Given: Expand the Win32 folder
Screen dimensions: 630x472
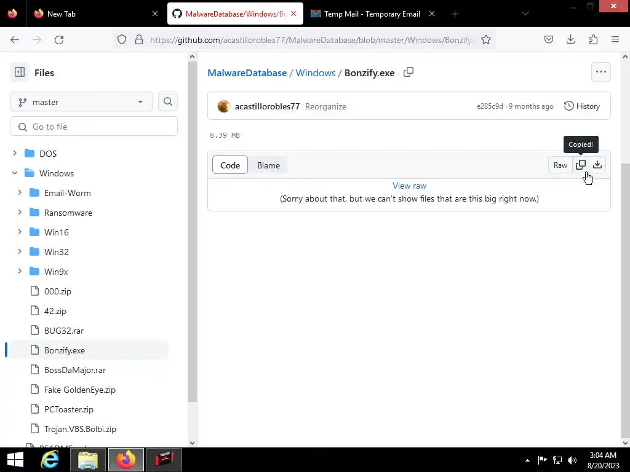Looking at the screenshot, I should (x=20, y=251).
